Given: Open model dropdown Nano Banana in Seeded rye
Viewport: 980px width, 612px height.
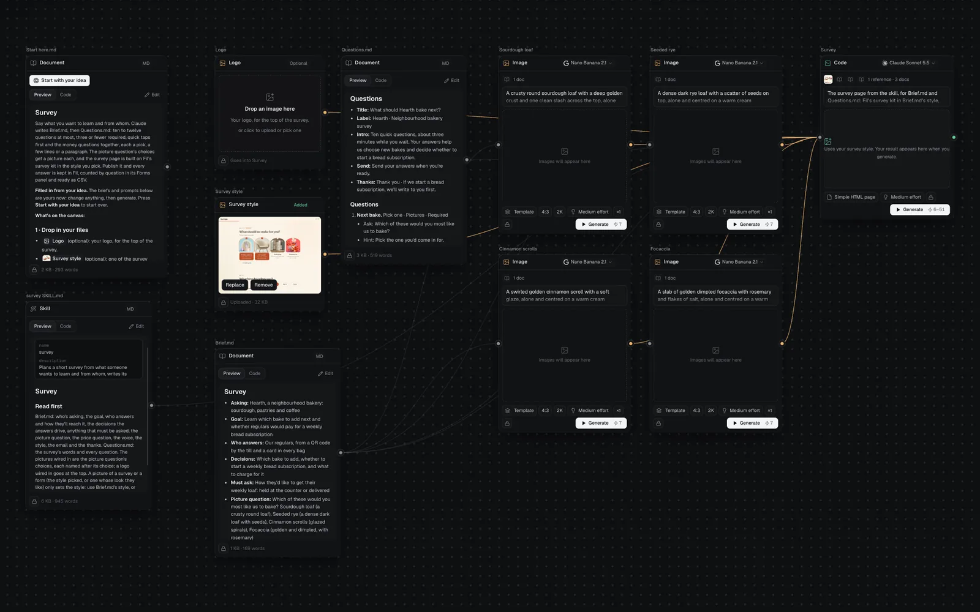Looking at the screenshot, I should click(x=739, y=63).
